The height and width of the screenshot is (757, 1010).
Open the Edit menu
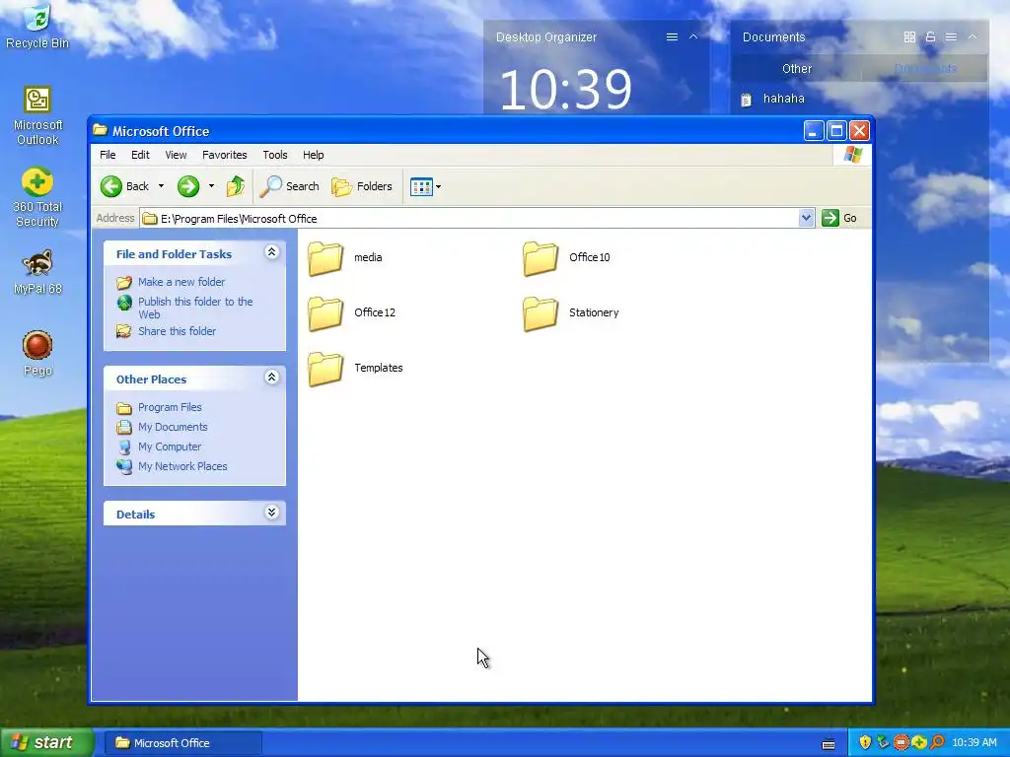[x=140, y=155]
